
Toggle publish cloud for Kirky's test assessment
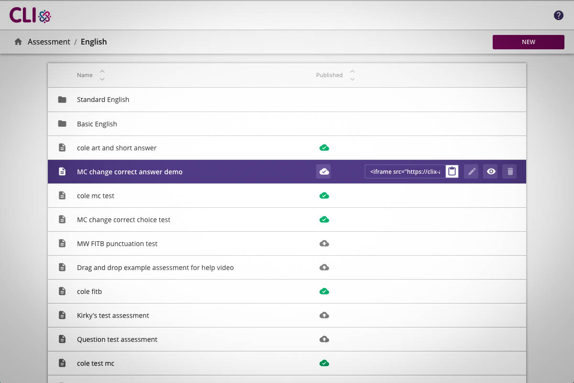[324, 315]
